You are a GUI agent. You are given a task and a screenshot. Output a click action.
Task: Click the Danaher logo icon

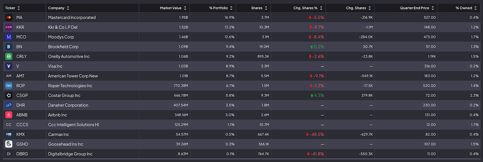click(9, 105)
